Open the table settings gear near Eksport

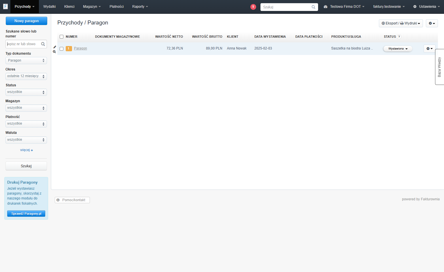click(x=432, y=23)
